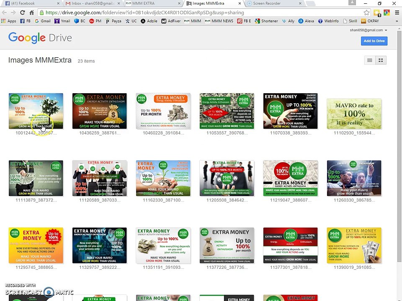Switch to list view layout

point(370,60)
